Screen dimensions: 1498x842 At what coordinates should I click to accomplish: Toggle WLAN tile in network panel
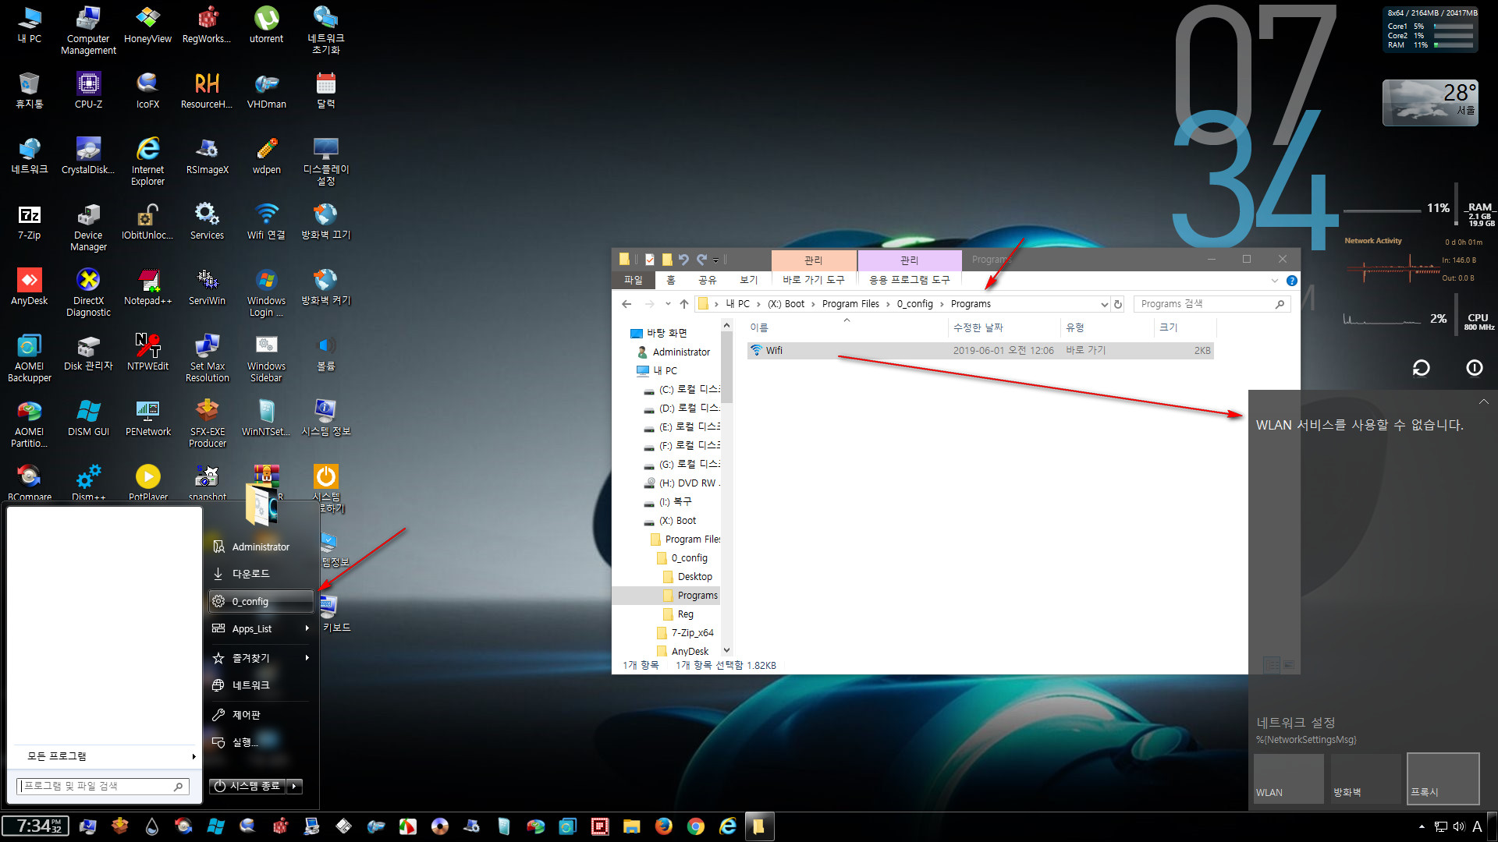[1289, 777]
